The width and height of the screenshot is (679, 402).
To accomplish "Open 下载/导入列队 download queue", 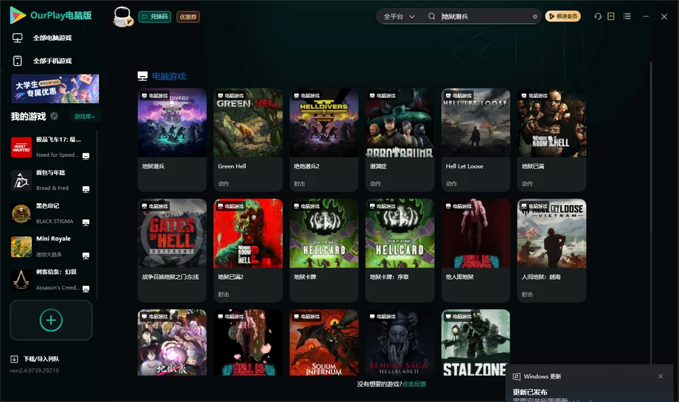I will [41, 359].
